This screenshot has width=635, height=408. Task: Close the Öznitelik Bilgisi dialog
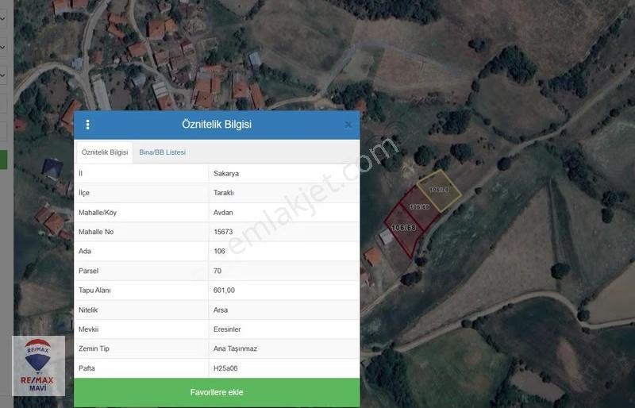coord(348,125)
